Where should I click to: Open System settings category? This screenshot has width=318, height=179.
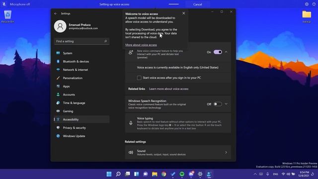[81, 53]
